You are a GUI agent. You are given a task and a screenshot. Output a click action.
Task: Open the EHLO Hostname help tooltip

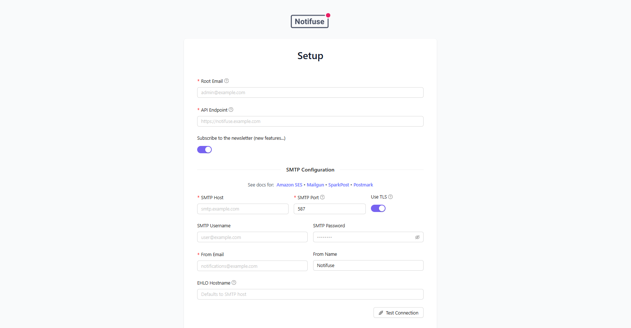click(x=233, y=283)
